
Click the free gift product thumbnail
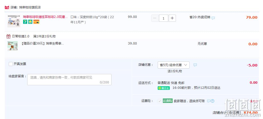point(13,46)
